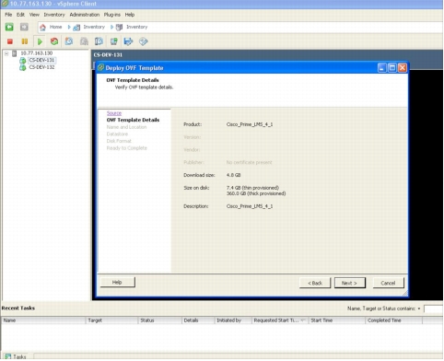Click the Tasks icon in status bar
The image size is (444, 361).
coord(8,356)
